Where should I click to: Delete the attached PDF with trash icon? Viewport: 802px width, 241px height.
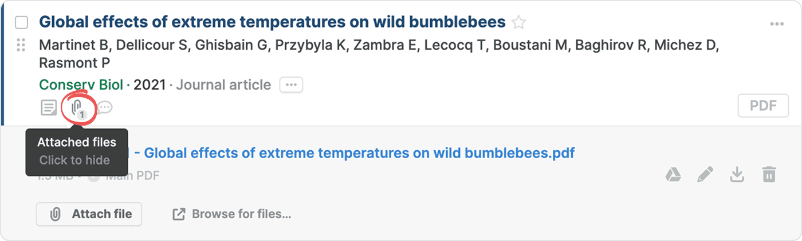[769, 175]
